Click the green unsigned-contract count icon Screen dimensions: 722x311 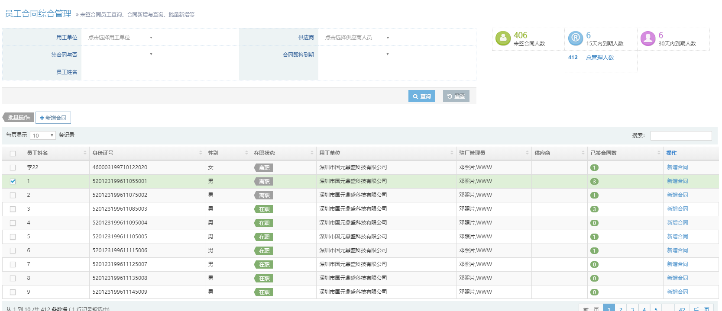pyautogui.click(x=503, y=38)
